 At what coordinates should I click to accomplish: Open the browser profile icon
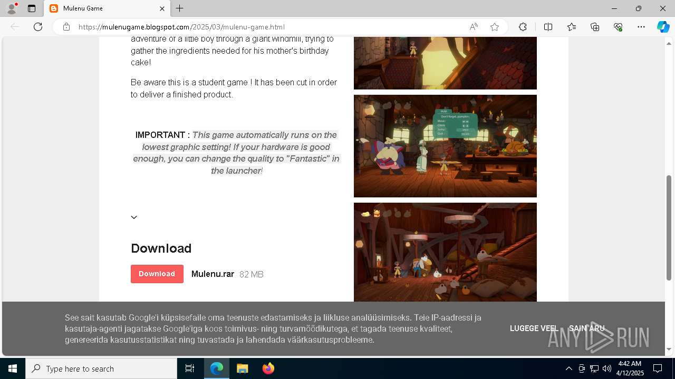[x=11, y=8]
